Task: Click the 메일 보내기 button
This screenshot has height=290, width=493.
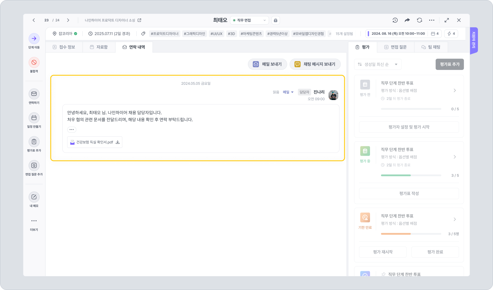Action: tap(267, 64)
